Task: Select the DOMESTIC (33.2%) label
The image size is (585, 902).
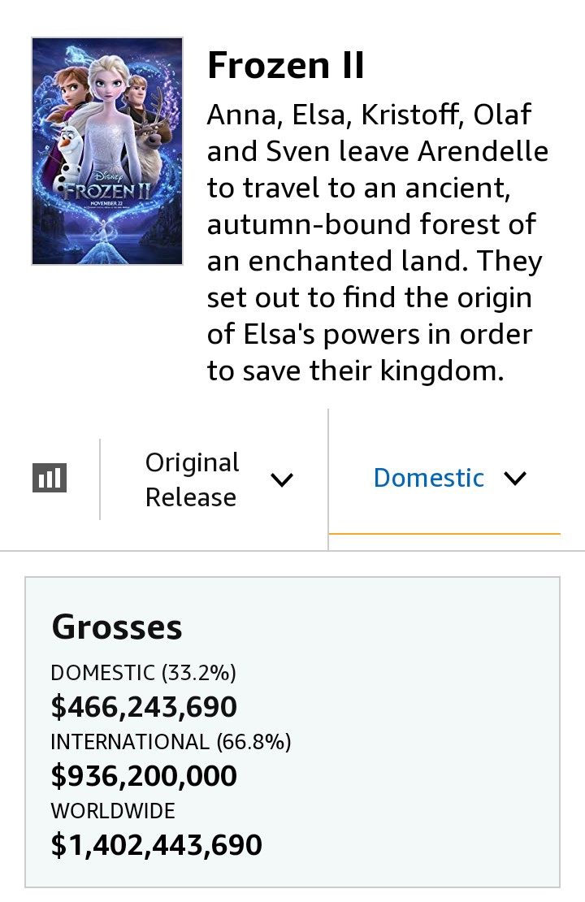Action: click(143, 673)
